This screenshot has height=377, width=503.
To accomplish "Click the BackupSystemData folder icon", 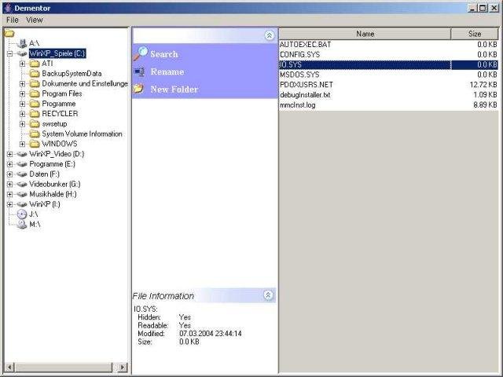I will pyautogui.click(x=35, y=74).
